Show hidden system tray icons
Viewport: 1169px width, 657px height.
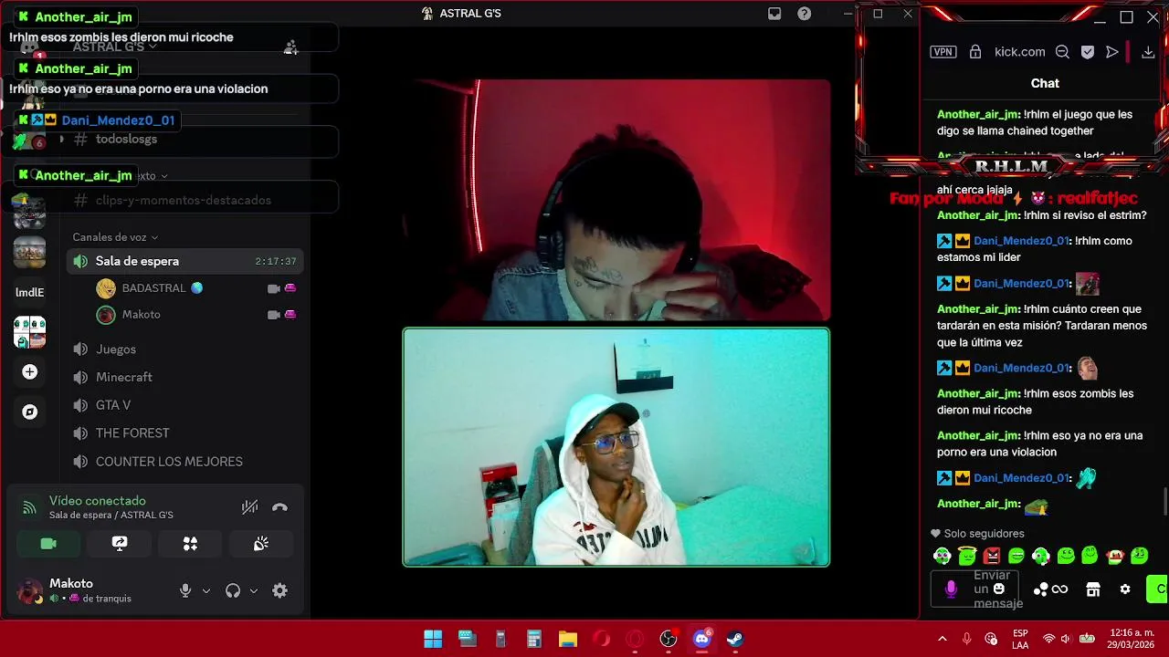[943, 639]
